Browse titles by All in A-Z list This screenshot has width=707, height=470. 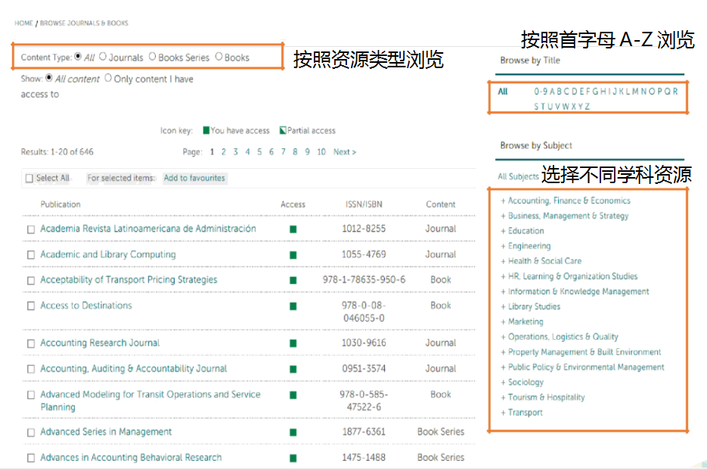click(x=503, y=92)
